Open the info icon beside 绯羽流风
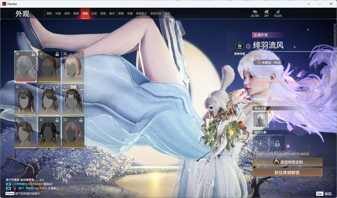This screenshot has height=198, width=337. pyautogui.click(x=248, y=46)
